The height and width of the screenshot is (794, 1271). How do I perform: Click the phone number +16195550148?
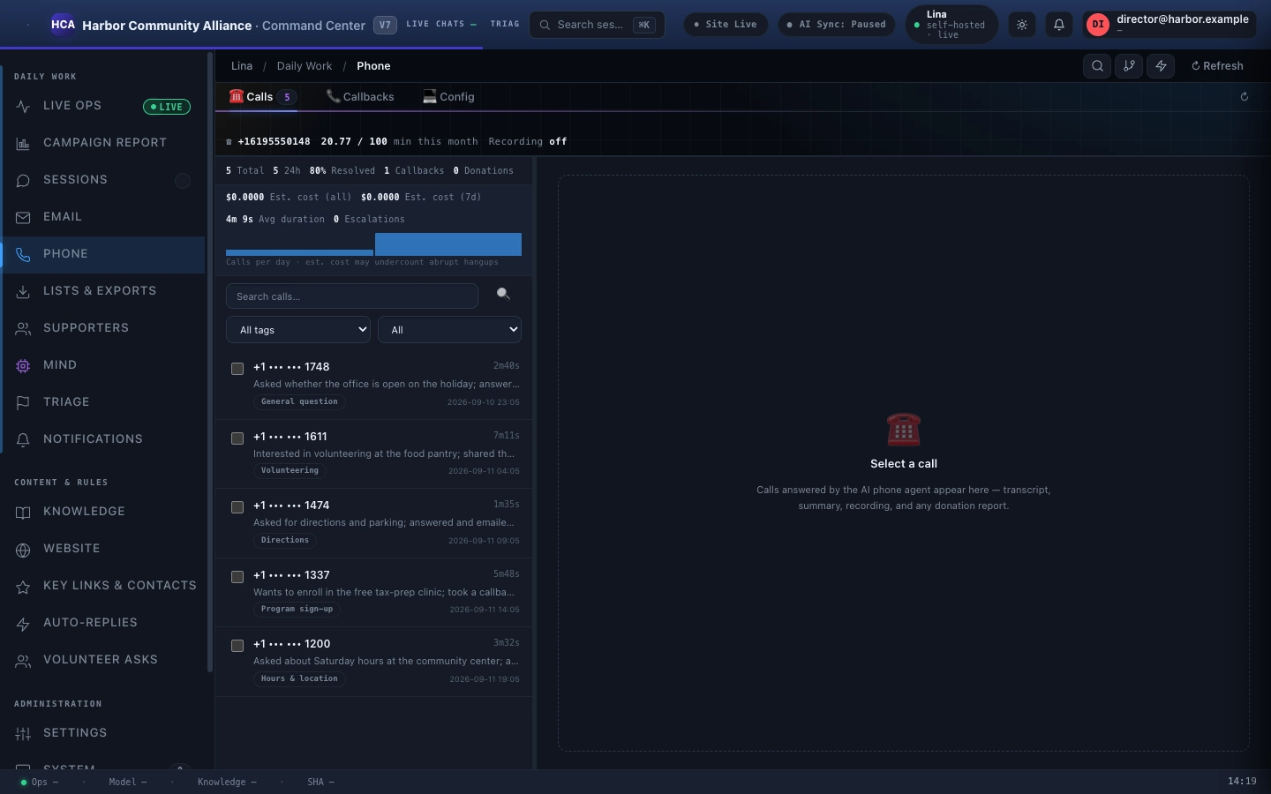click(x=274, y=141)
